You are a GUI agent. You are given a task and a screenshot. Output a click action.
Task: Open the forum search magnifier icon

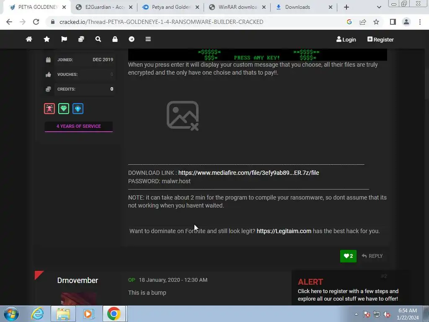click(x=98, y=39)
